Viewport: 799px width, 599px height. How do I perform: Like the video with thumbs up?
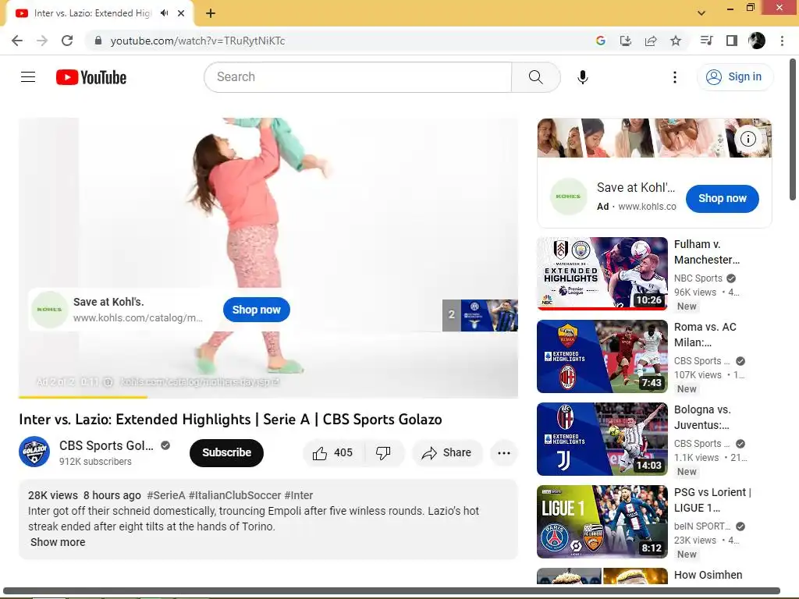point(332,453)
